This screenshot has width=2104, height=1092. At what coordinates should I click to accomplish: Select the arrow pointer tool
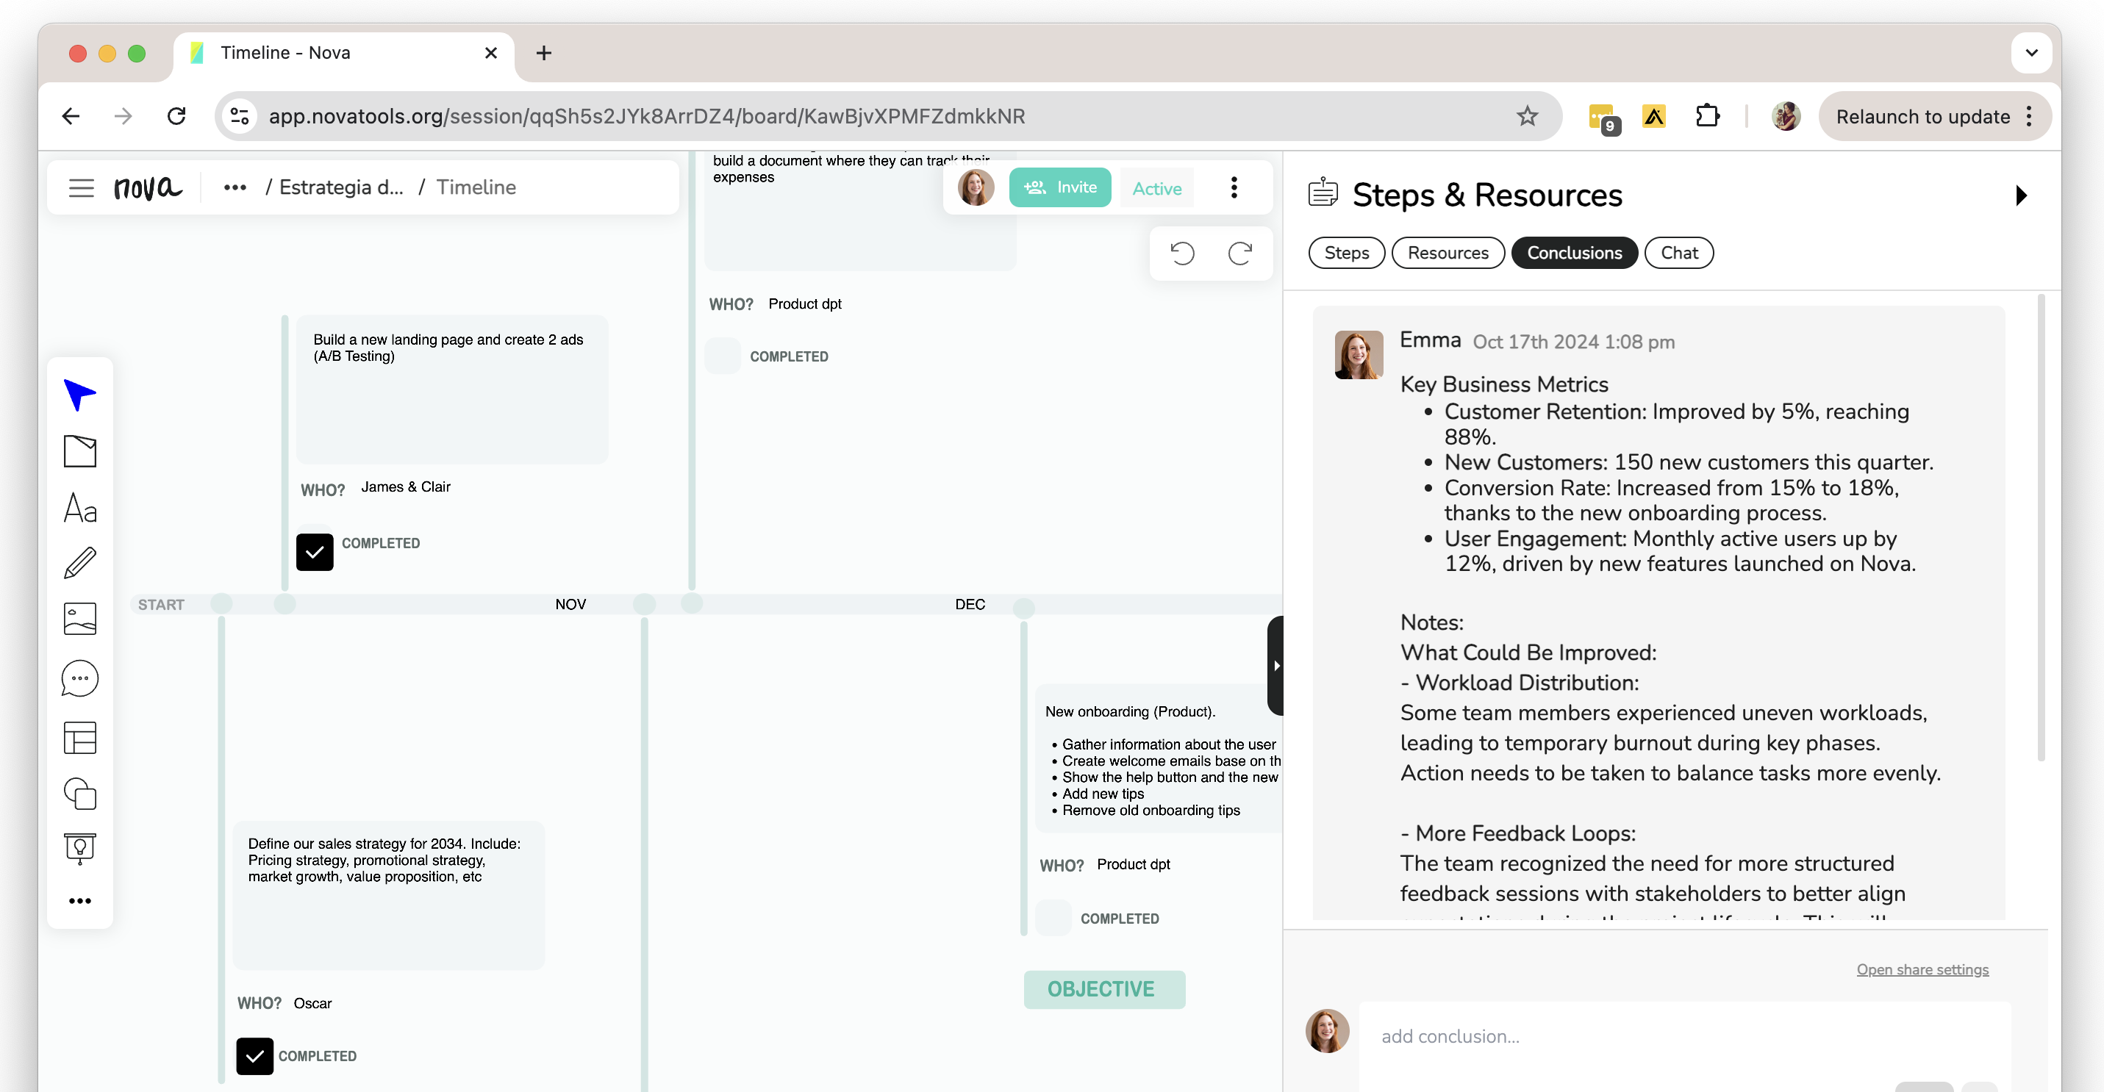point(79,395)
